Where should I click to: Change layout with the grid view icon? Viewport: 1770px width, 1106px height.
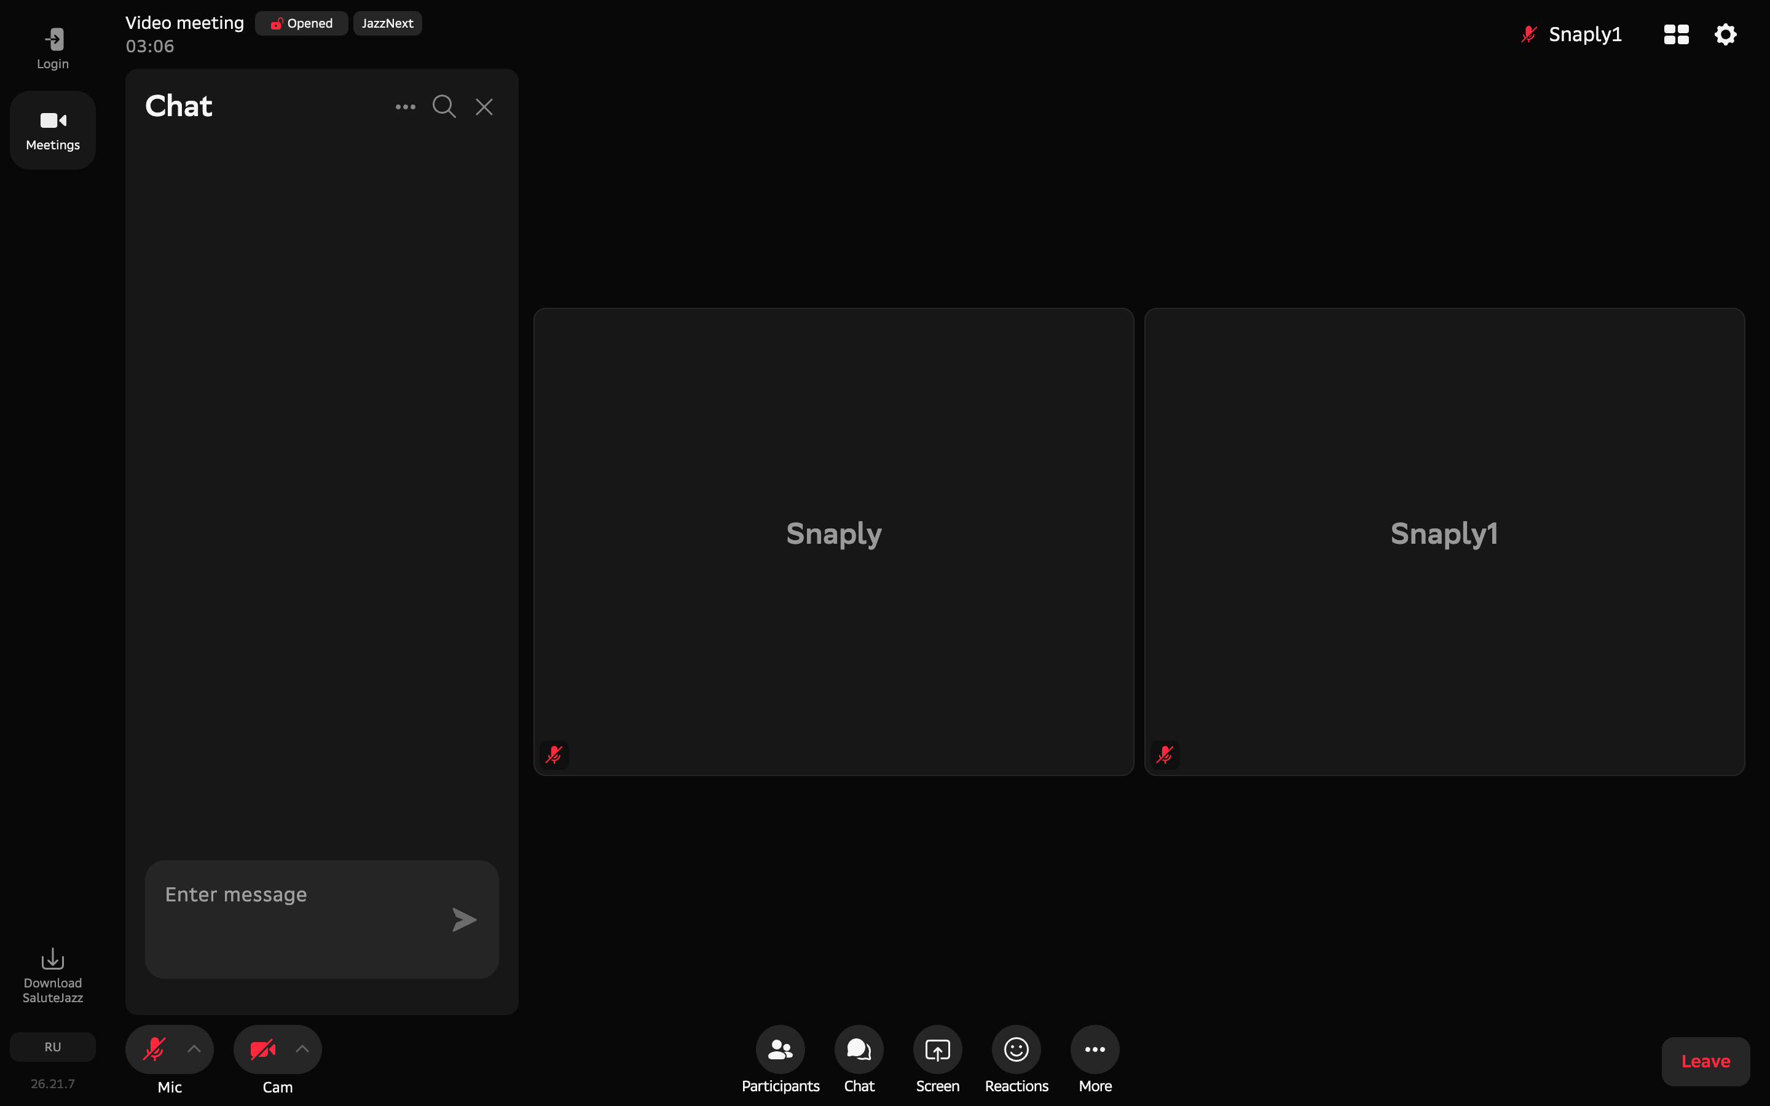tap(1675, 34)
